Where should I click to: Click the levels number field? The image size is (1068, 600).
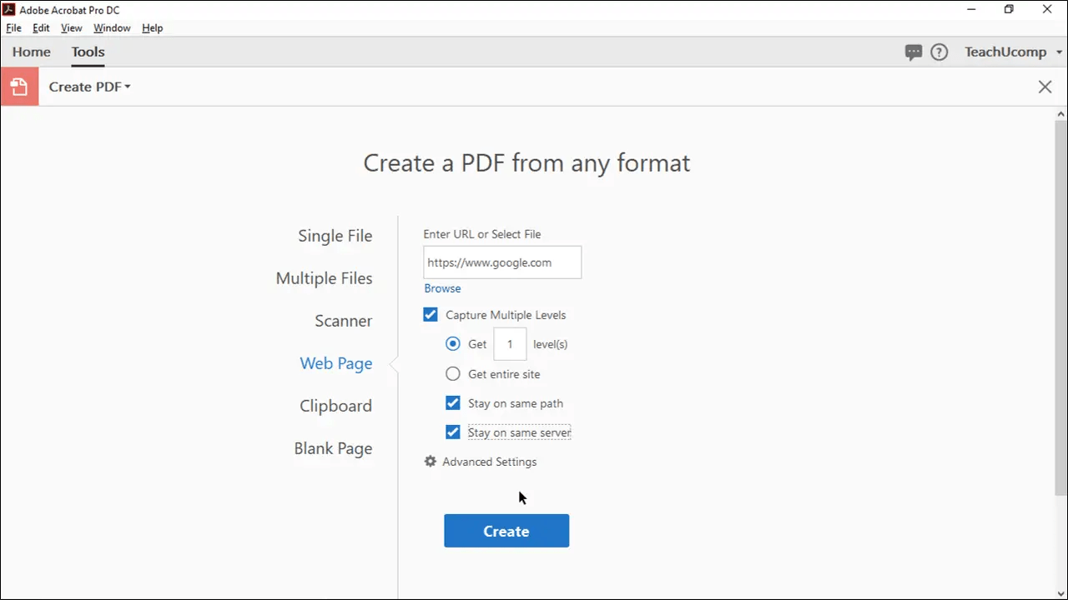509,343
